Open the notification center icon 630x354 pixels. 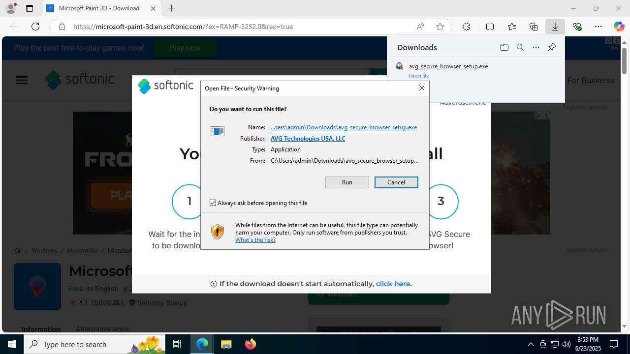[x=614, y=344]
